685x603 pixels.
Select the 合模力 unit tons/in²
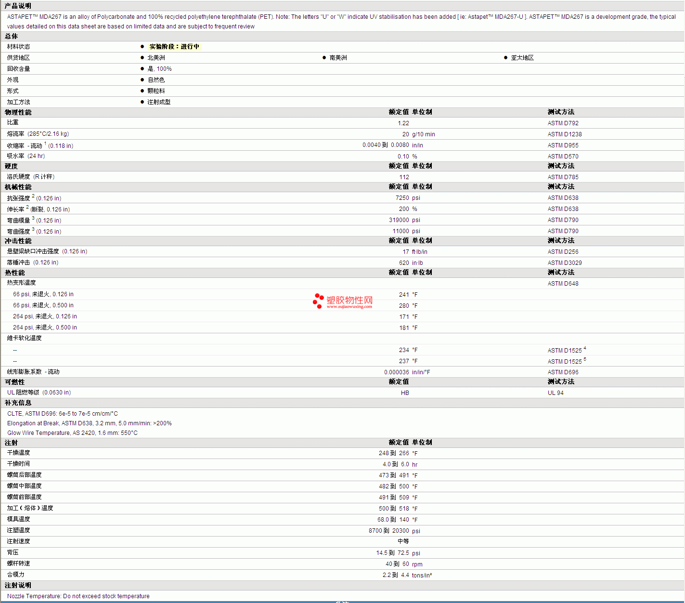pyautogui.click(x=422, y=575)
